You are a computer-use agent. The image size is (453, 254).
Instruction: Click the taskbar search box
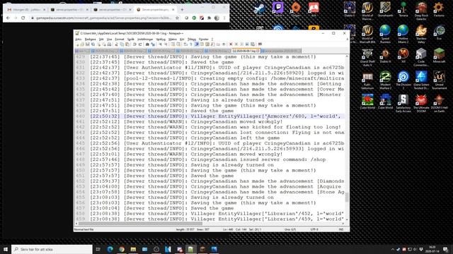point(52,249)
